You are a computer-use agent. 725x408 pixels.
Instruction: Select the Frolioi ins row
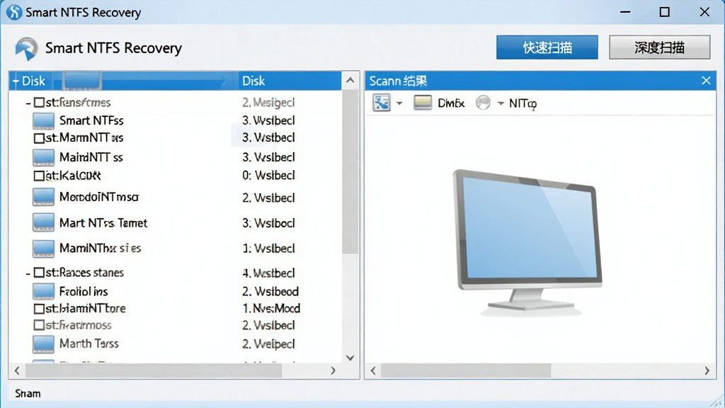tap(176, 291)
